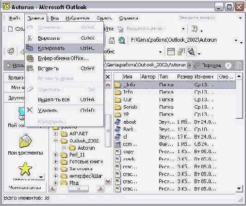The image size is (246, 206).
Task: Click the Мои контакты group button
Action: pyautogui.click(x=25, y=188)
